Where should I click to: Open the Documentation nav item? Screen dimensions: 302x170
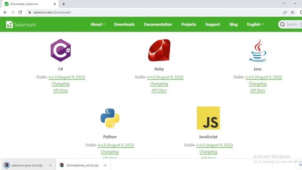158,24
